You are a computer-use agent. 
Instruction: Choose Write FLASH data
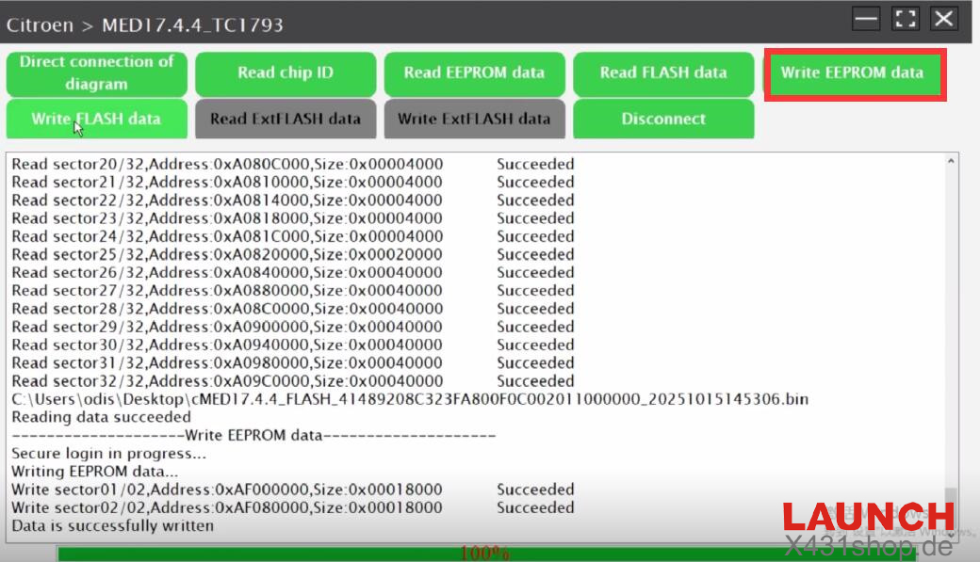(96, 120)
